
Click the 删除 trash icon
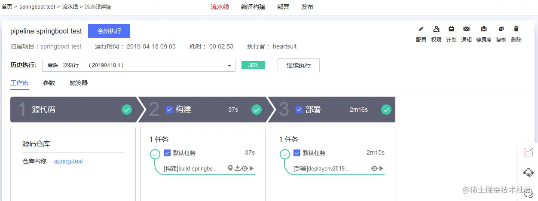[517, 29]
